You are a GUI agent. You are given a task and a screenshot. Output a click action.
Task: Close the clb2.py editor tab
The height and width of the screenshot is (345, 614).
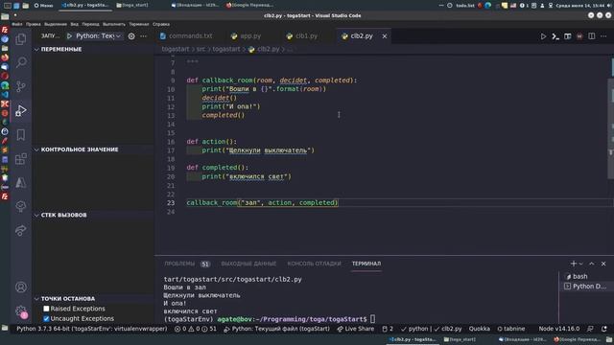(385, 36)
